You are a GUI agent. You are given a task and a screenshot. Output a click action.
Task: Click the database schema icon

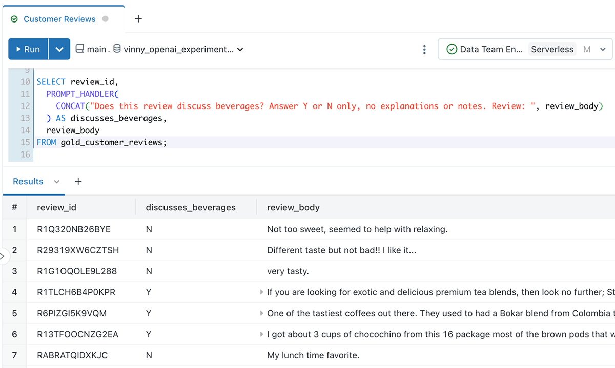(117, 49)
